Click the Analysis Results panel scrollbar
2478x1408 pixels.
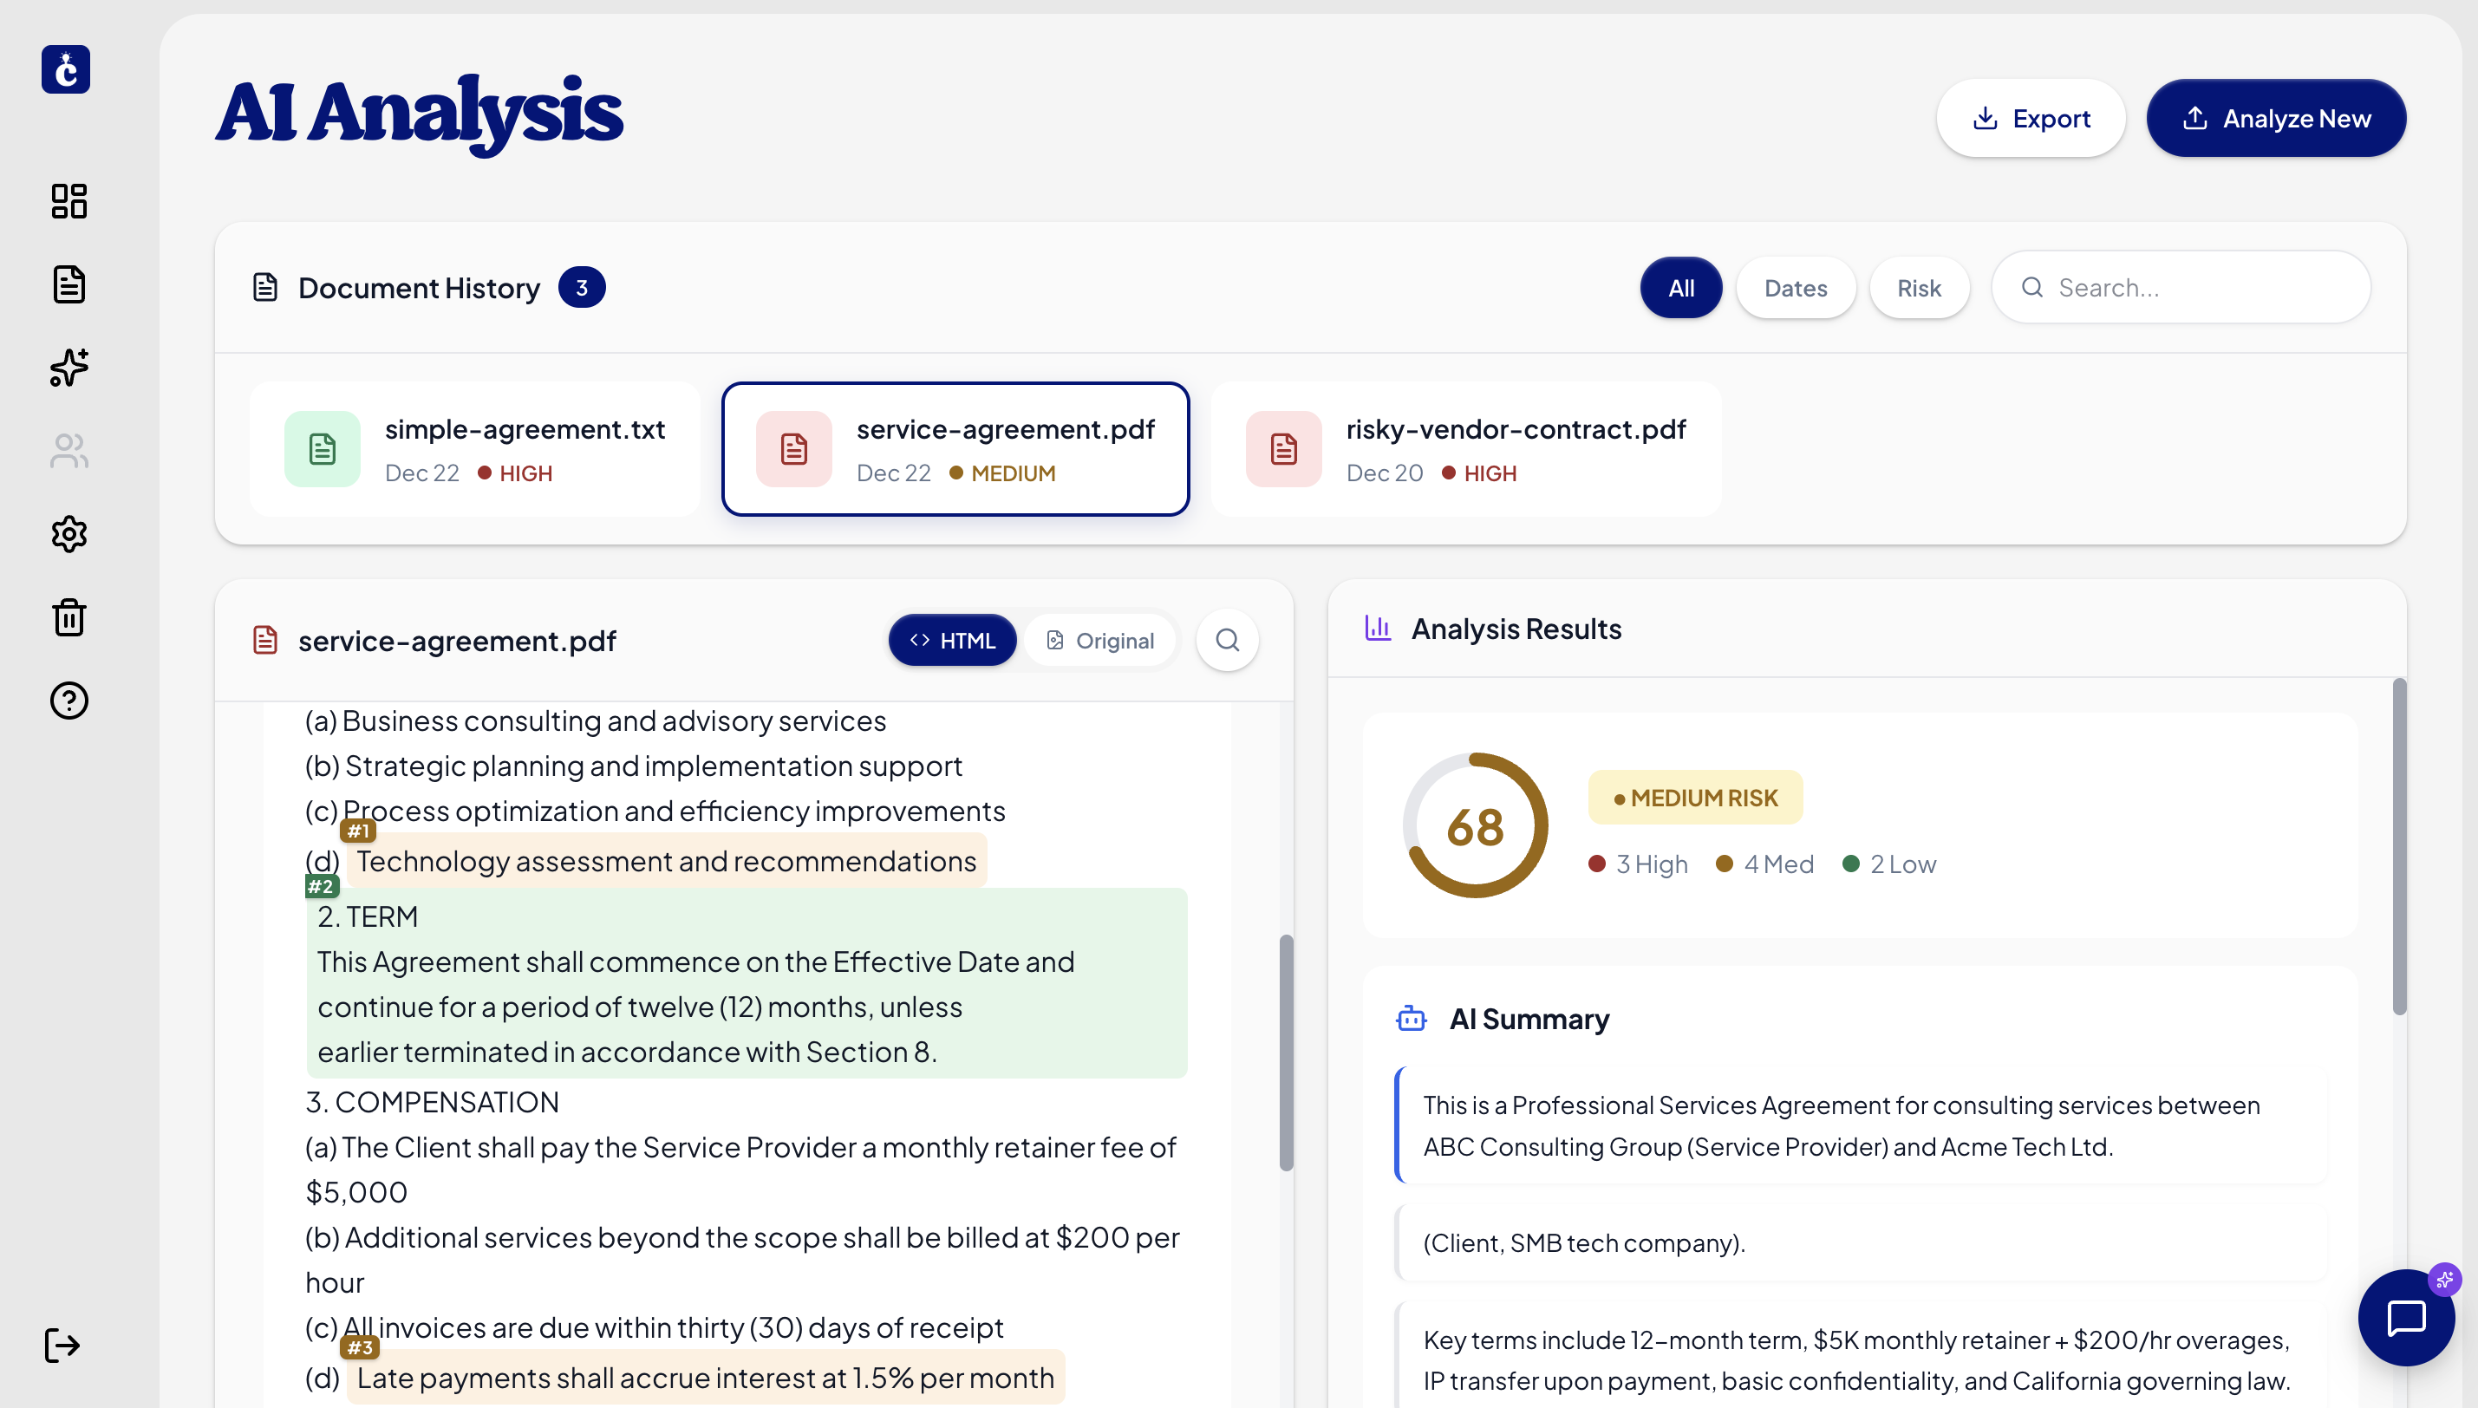[2399, 846]
